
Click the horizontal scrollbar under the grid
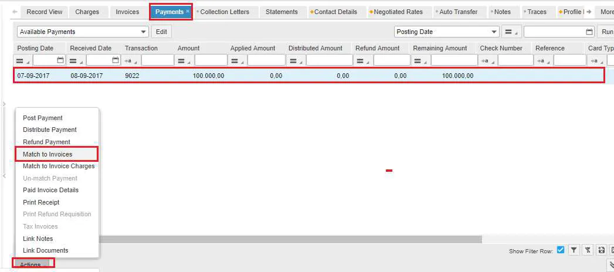pos(290,239)
